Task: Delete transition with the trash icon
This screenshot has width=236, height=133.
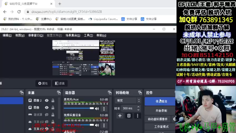Action: tap(129, 116)
